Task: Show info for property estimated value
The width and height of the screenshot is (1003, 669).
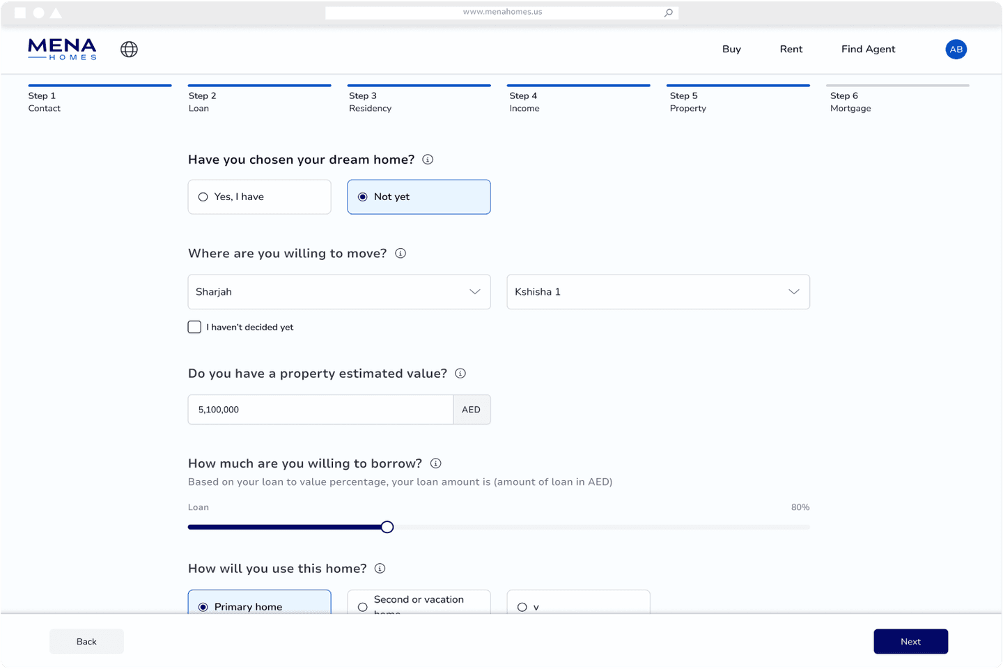Action: tap(460, 374)
